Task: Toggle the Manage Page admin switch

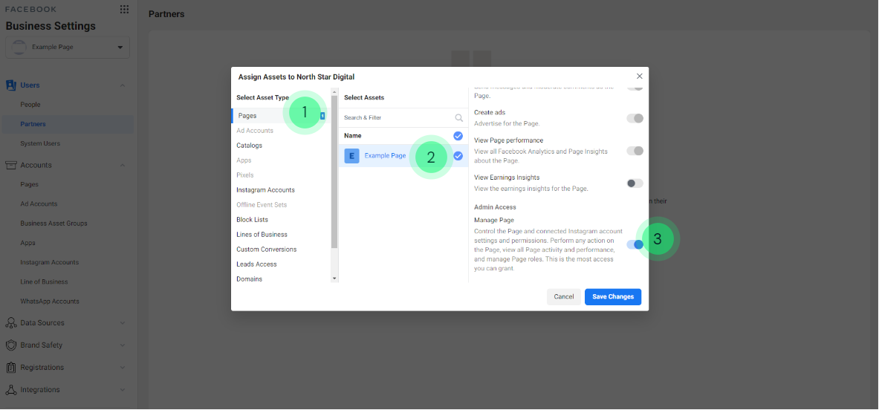Action: click(x=635, y=244)
